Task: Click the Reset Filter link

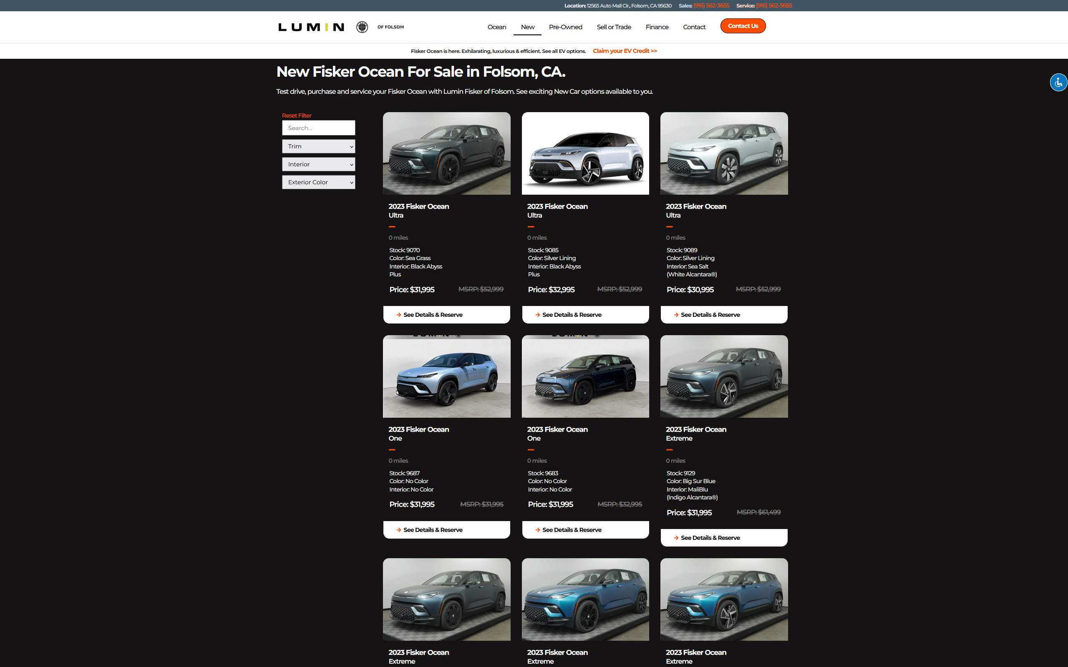Action: tap(297, 115)
